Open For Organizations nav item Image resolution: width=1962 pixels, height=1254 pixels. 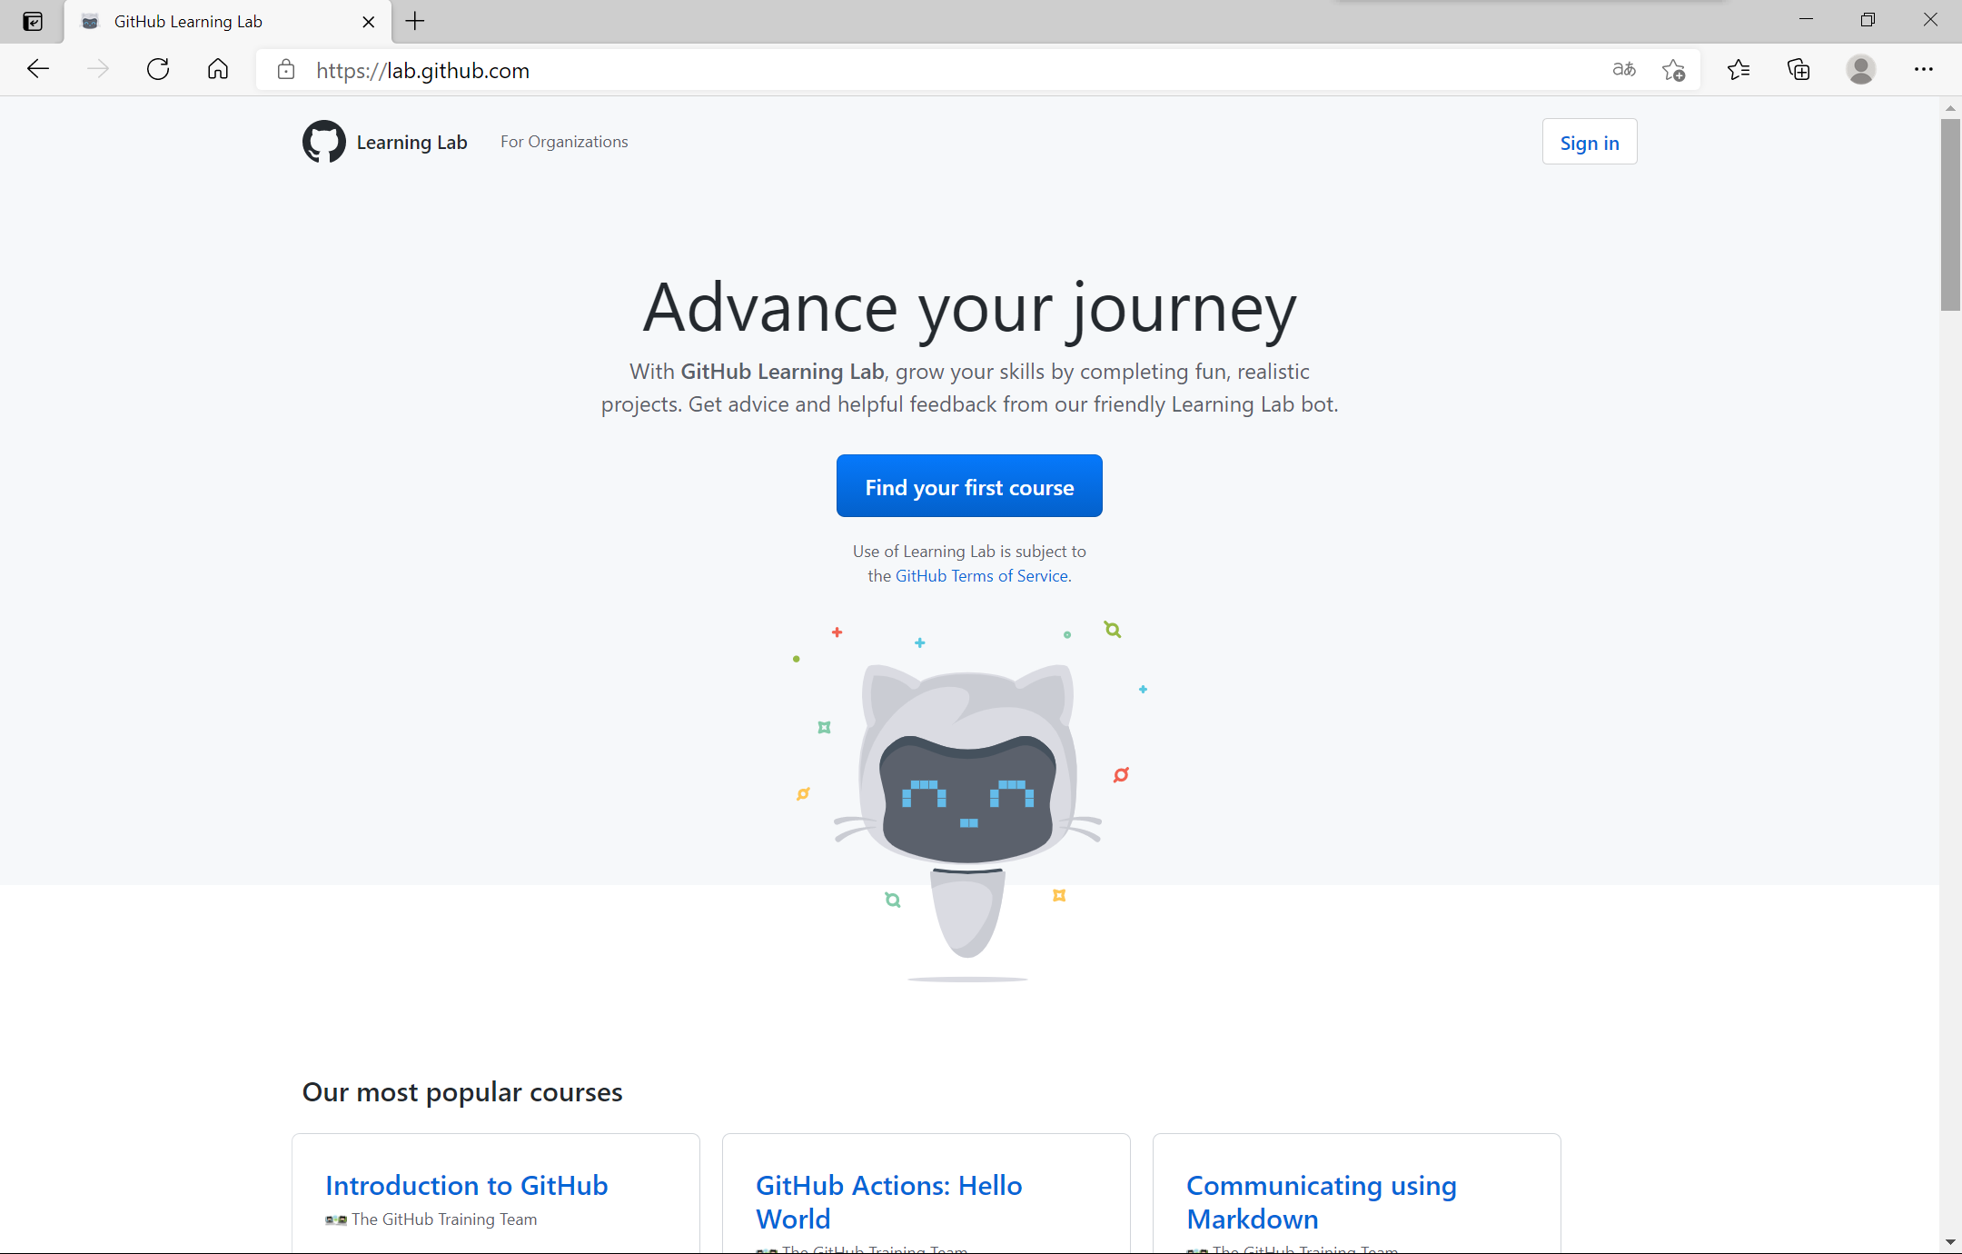(563, 142)
